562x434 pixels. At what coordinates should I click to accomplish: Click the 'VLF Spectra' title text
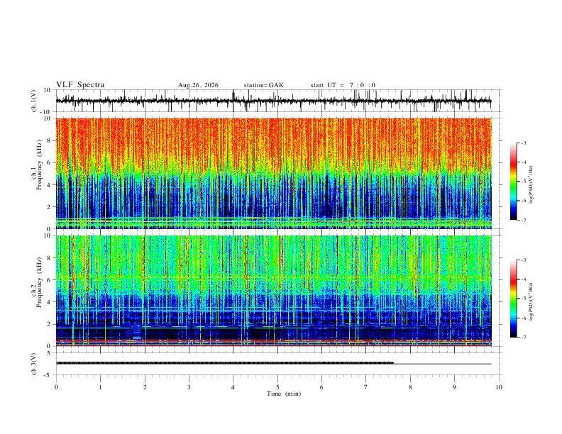80,85
